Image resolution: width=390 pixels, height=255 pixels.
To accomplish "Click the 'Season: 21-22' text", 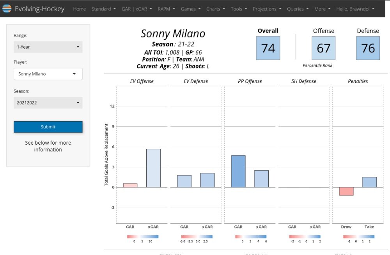I will click(173, 44).
